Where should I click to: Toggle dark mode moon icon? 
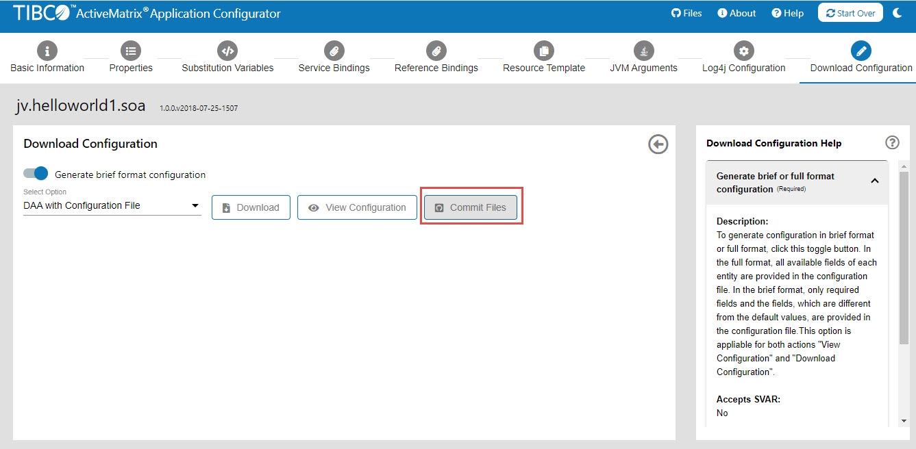tap(898, 13)
